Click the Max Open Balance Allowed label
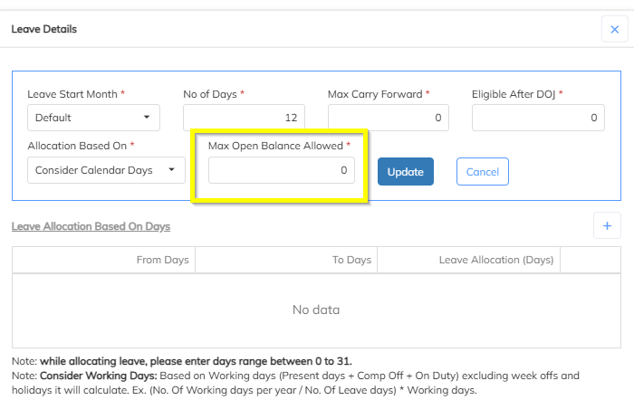634x419 pixels. [275, 145]
